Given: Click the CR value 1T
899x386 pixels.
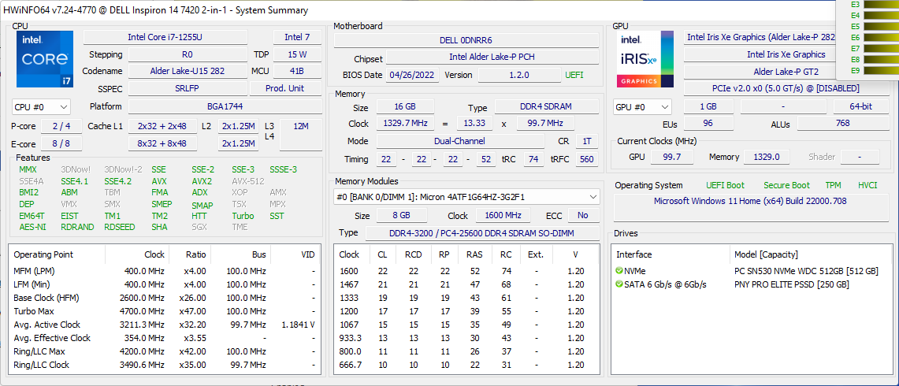Looking at the screenshot, I should pyautogui.click(x=586, y=141).
